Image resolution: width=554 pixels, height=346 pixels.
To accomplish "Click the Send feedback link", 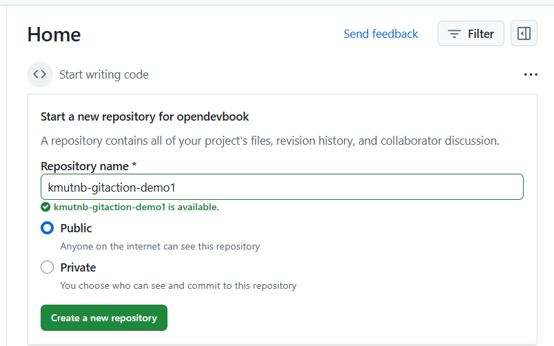I will [x=380, y=34].
